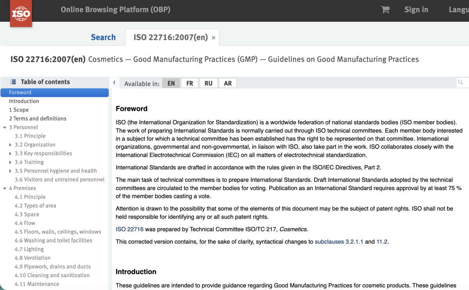Open 4.1 Principle in contents
This screenshot has height=290, width=469.
(30, 197)
